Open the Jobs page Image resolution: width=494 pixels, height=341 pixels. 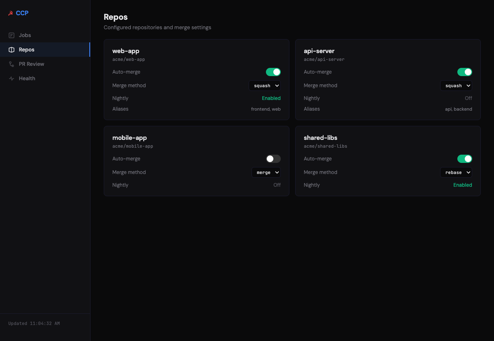(45, 35)
